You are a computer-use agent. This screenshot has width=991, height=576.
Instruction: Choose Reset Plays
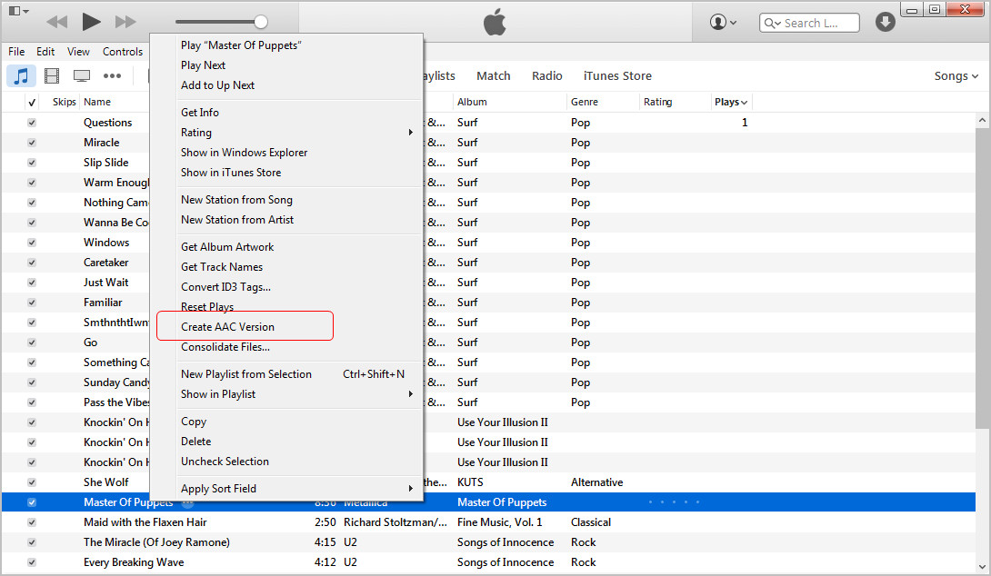point(206,306)
